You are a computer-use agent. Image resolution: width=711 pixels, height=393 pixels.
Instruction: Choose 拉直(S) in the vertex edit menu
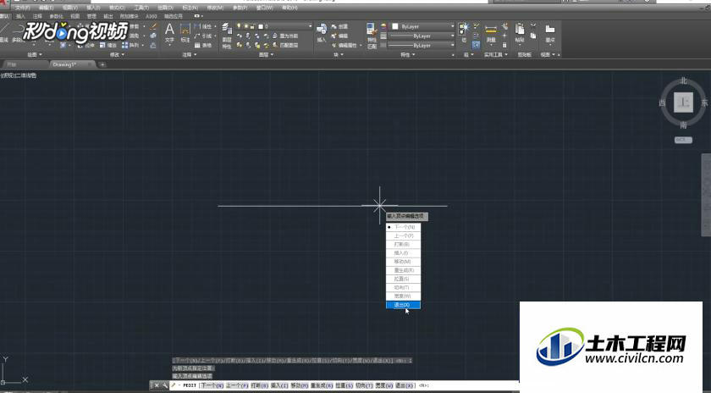tap(404, 280)
